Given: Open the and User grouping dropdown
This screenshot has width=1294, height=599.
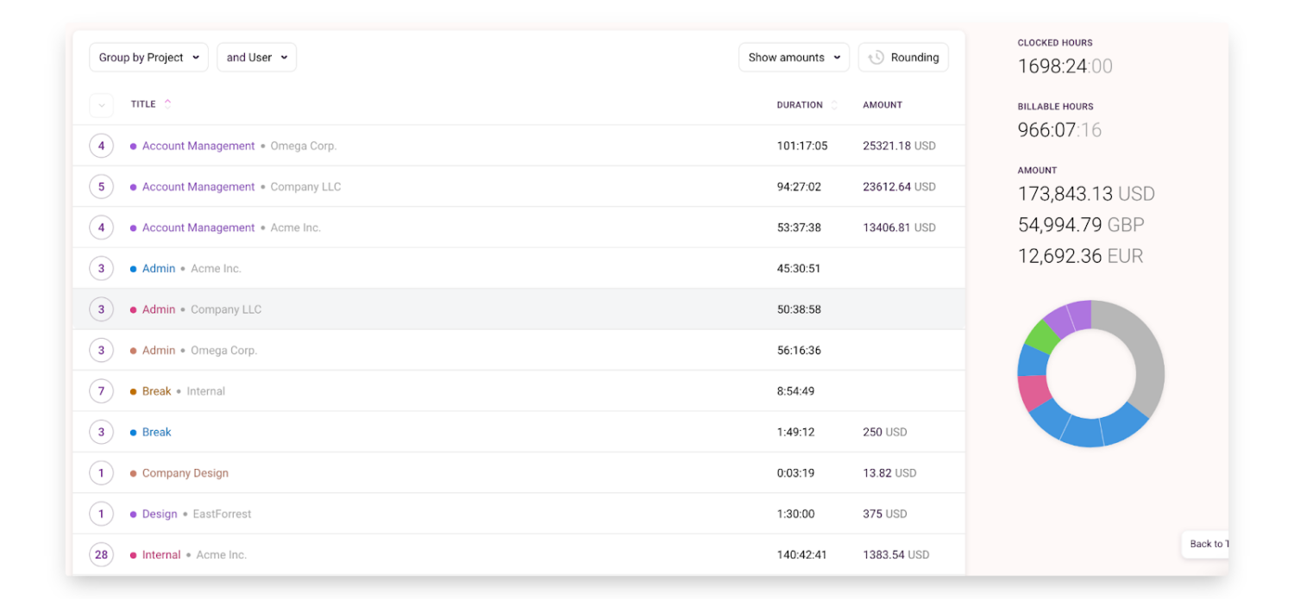Looking at the screenshot, I should point(256,57).
